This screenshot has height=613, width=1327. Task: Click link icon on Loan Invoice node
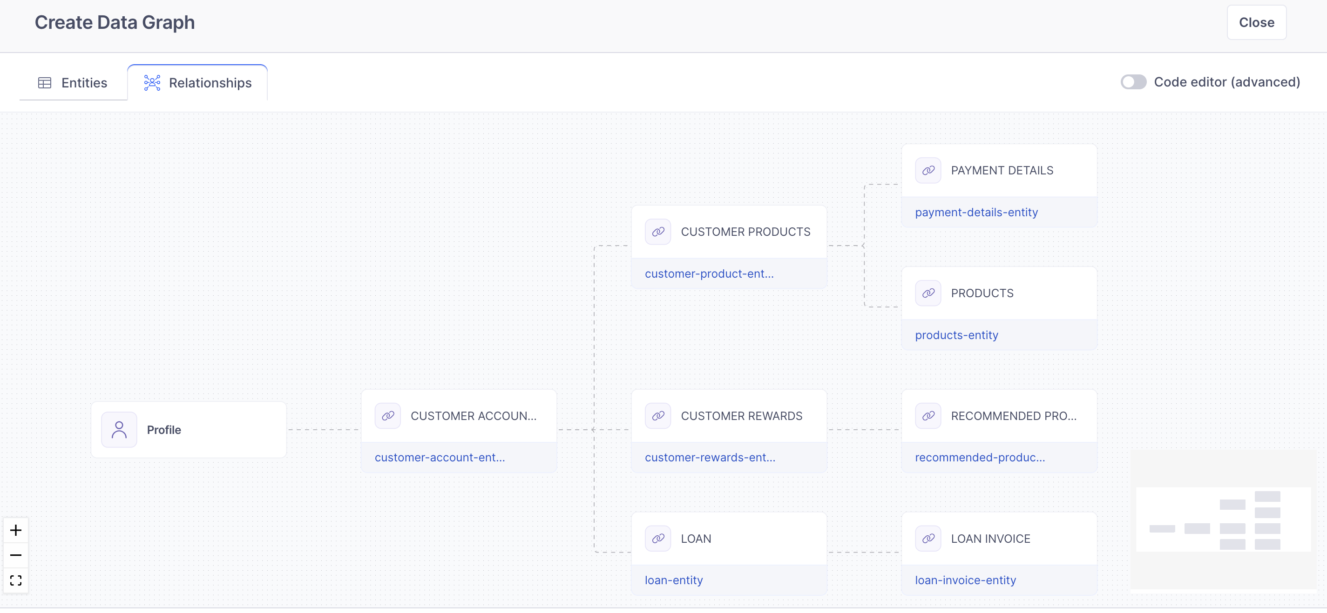tap(928, 539)
